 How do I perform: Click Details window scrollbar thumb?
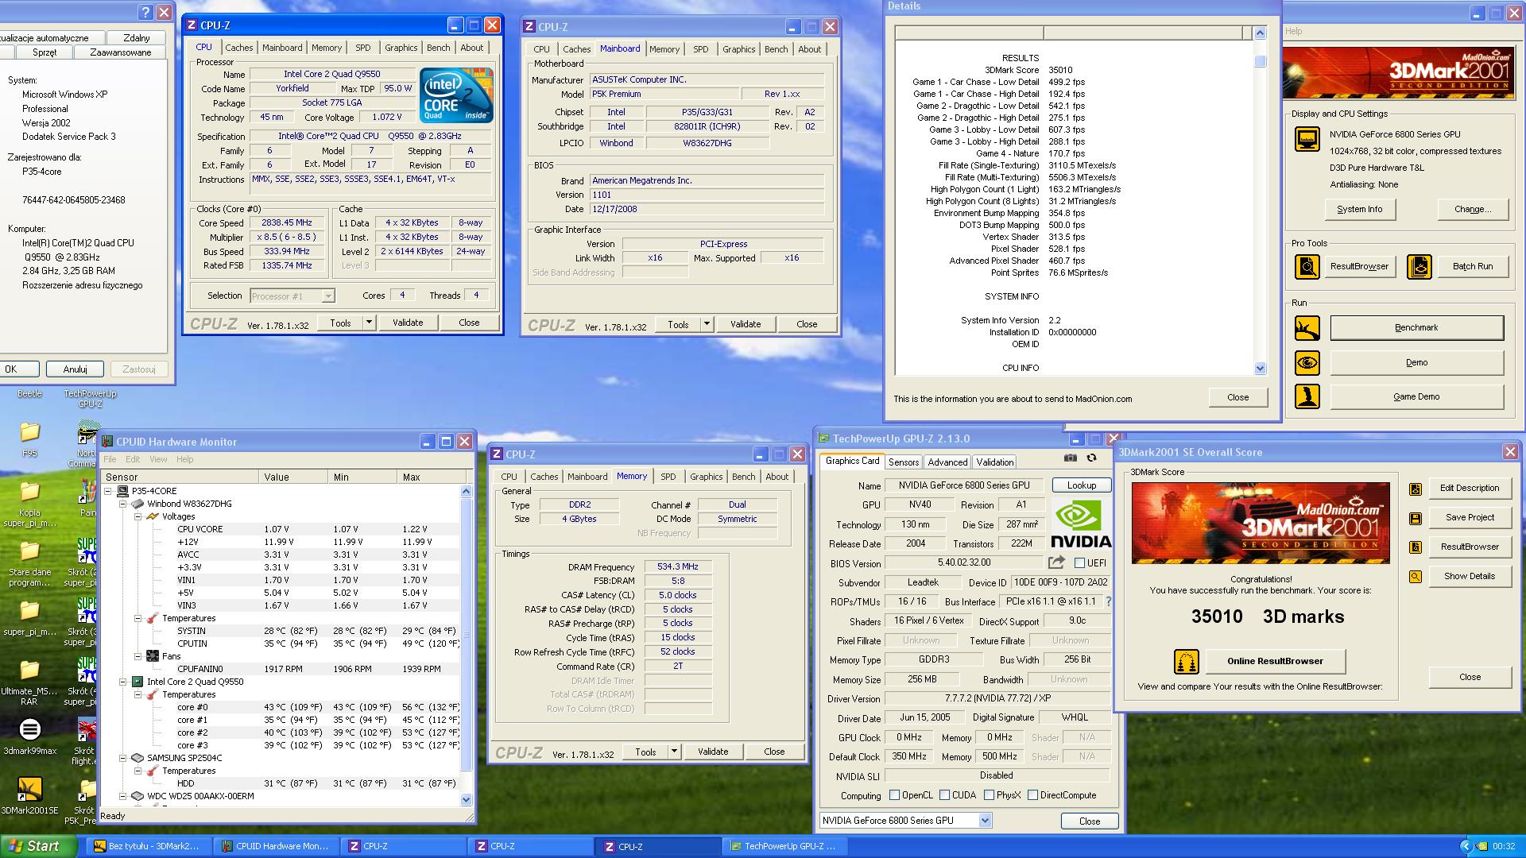tap(1260, 61)
